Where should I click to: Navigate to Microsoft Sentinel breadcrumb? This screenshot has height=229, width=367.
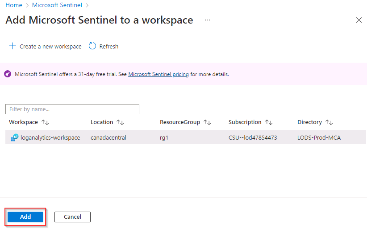(57, 5)
